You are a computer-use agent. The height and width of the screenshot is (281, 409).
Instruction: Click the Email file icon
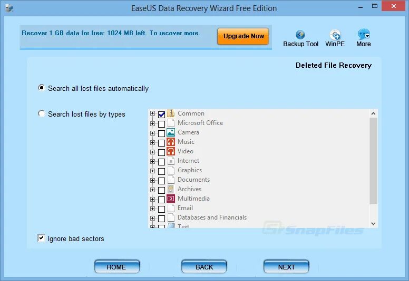tap(171, 208)
